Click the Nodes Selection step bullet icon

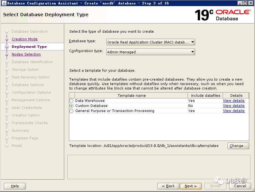coord(7,55)
